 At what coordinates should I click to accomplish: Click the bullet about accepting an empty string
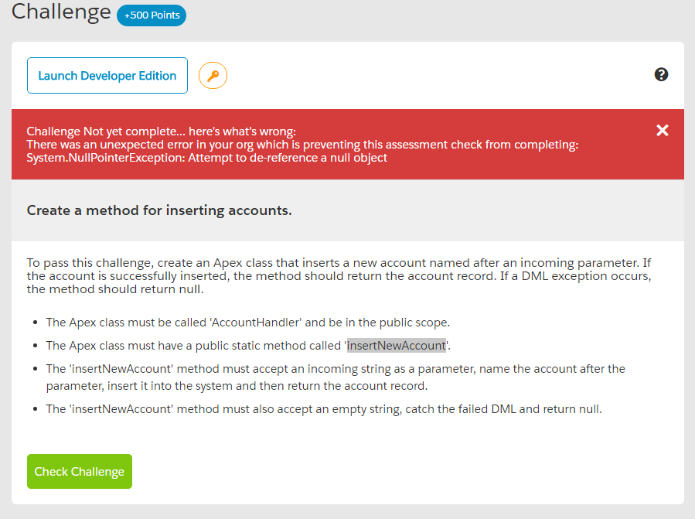324,409
